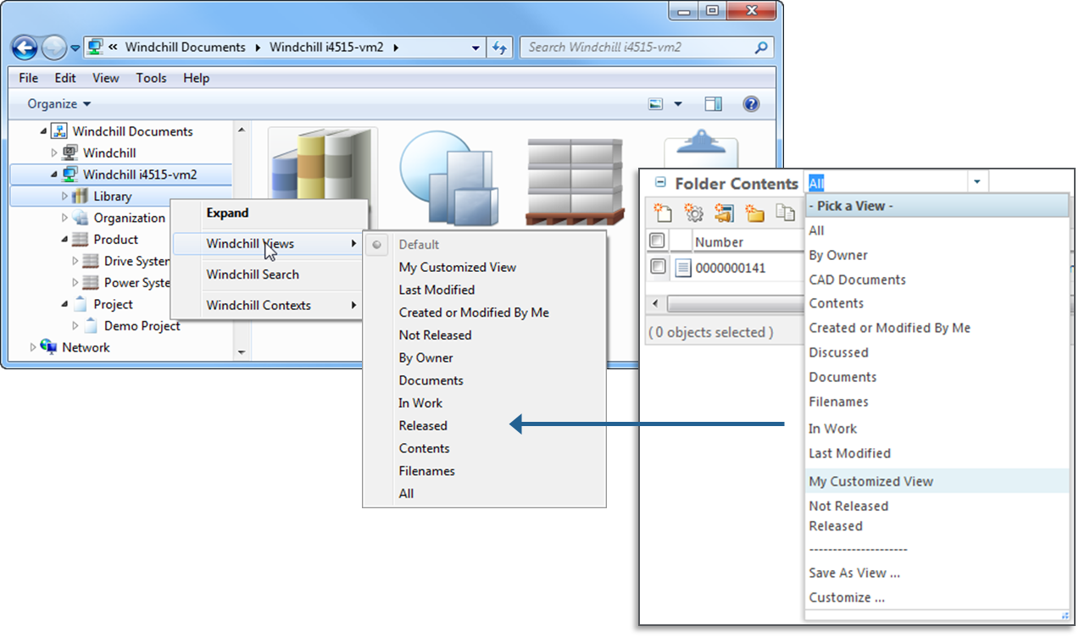Check the select-all checkbox in table header
Screen dimensions: 1079x637
[658, 241]
